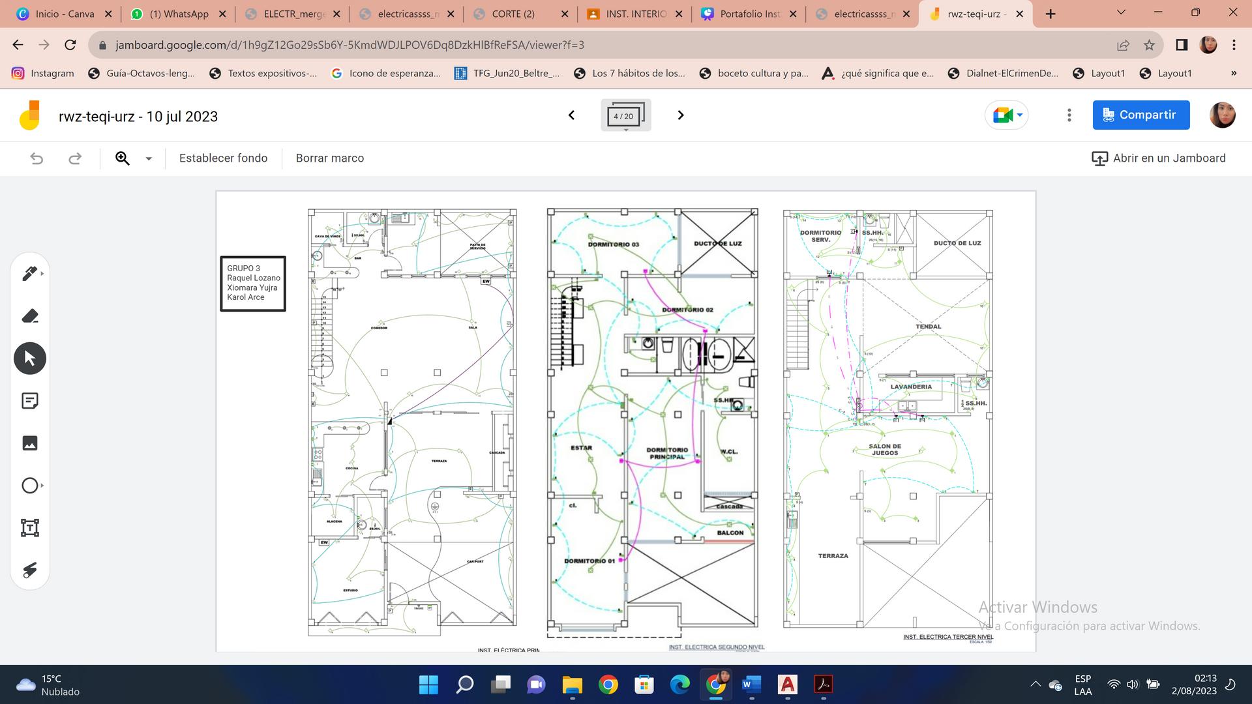The height and width of the screenshot is (704, 1252).
Task: Go to the next frame
Action: click(681, 115)
